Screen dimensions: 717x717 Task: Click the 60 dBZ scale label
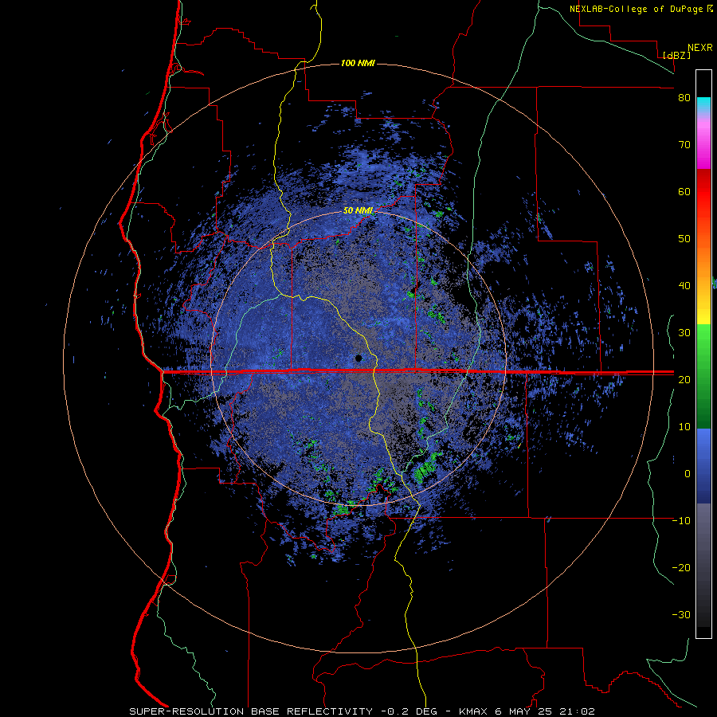coord(684,191)
